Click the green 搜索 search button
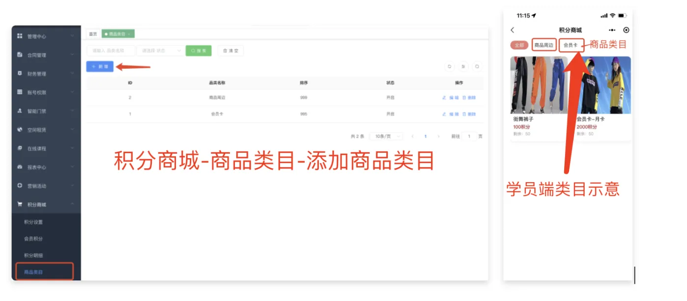 click(199, 51)
